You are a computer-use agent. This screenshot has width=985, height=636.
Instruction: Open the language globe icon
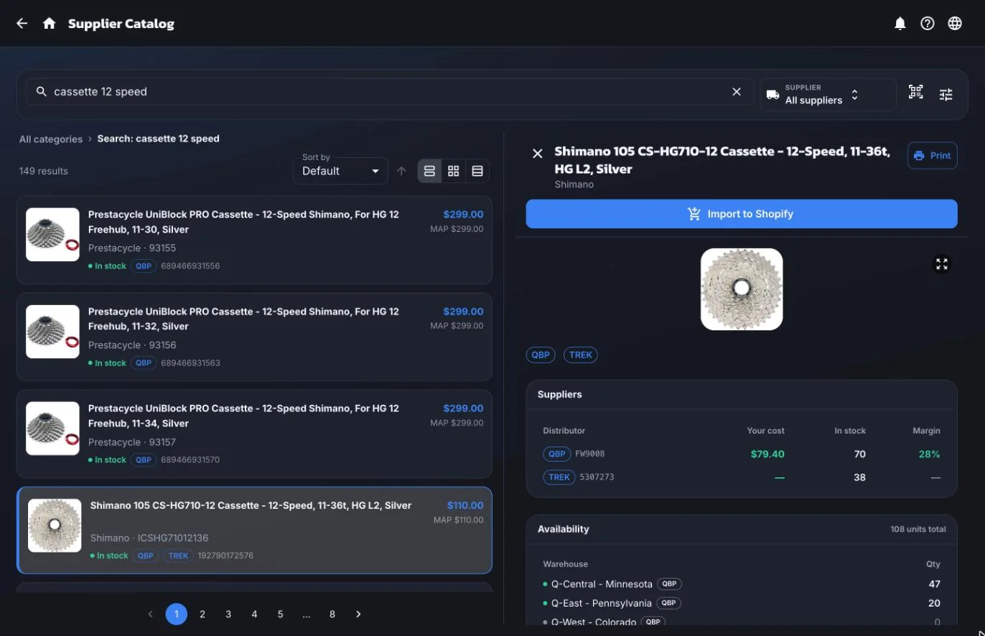click(x=955, y=24)
